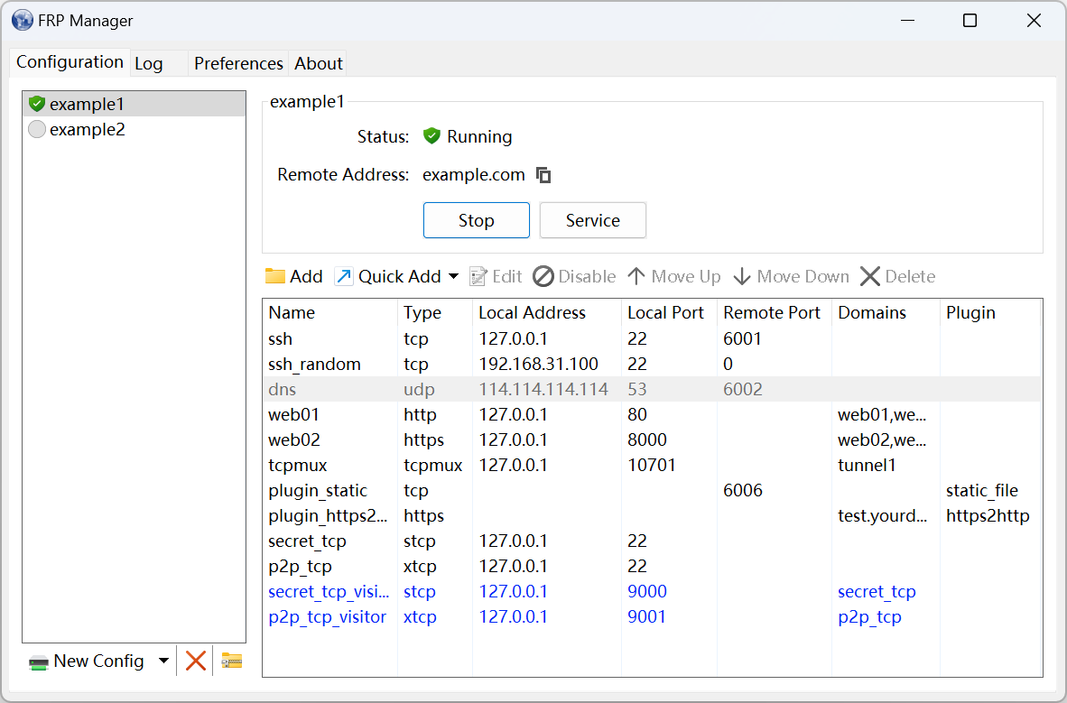The height and width of the screenshot is (703, 1067).
Task: Select the ssh proxy row
Action: pos(651,338)
